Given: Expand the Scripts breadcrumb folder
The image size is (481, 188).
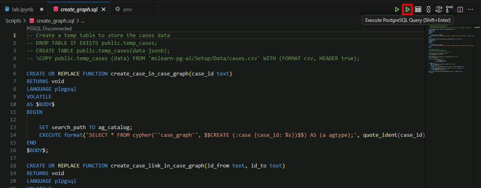Looking at the screenshot, I should [13, 20].
